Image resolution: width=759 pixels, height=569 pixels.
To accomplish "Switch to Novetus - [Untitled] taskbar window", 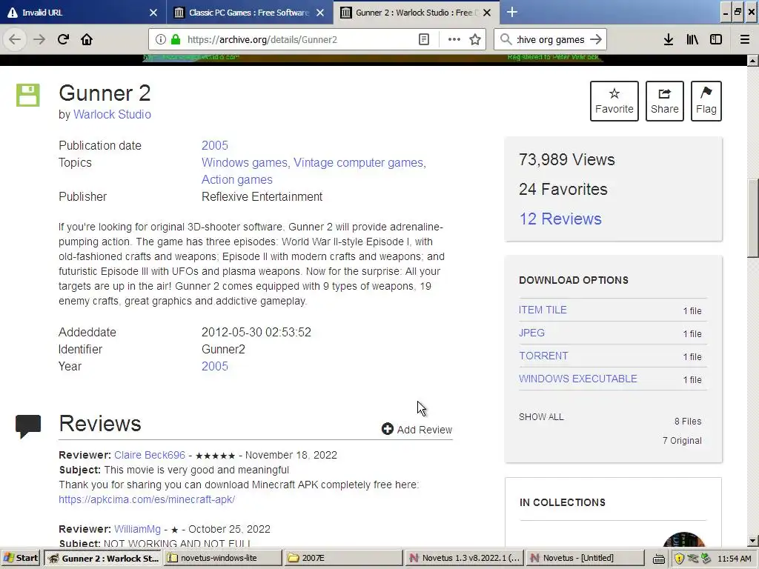I will (585, 558).
